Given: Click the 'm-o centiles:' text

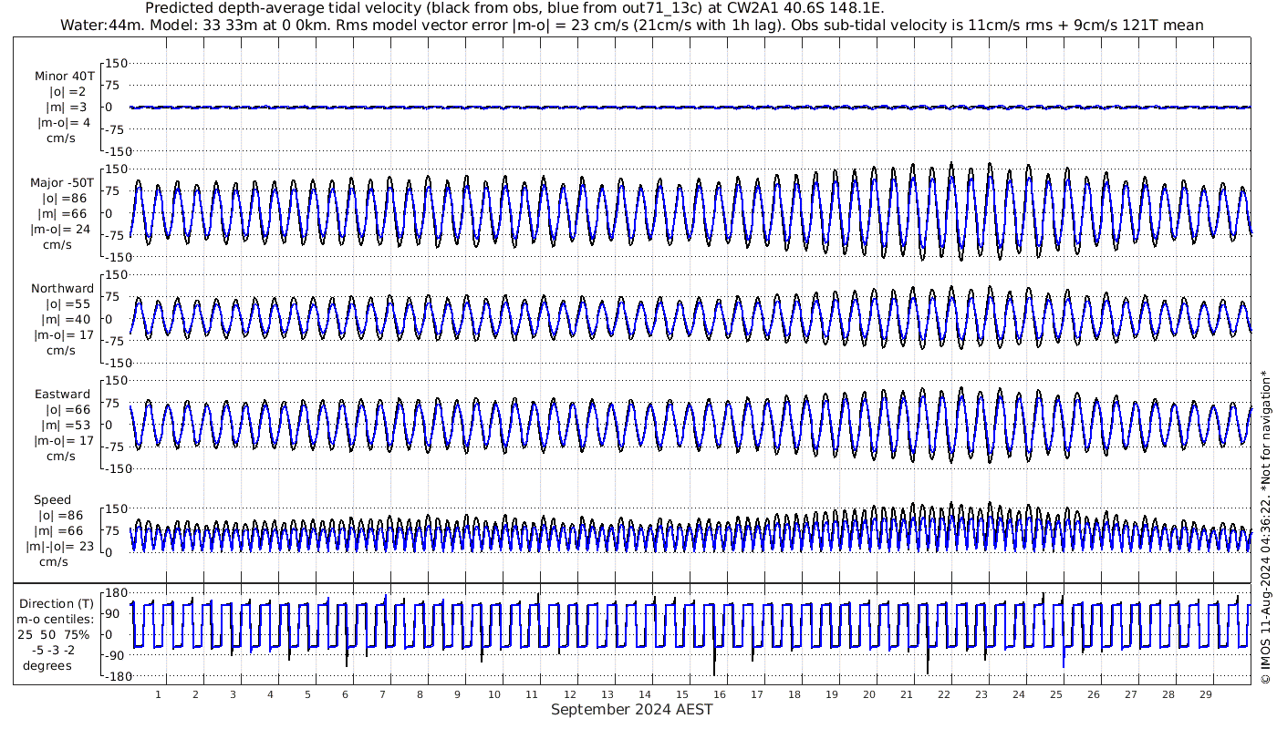Looking at the screenshot, I should [55, 620].
